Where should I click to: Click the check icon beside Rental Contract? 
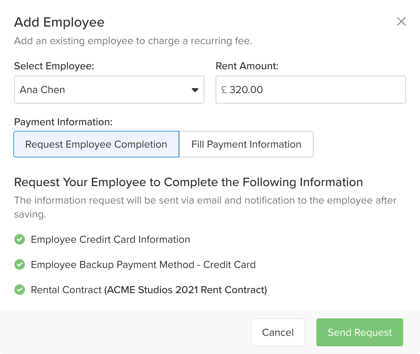[20, 290]
